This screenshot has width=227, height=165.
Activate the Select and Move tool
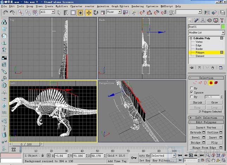click(x=89, y=13)
